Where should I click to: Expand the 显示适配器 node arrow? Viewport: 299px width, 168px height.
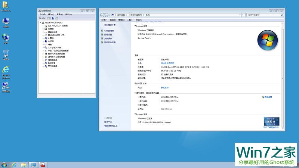[x=43, y=66]
